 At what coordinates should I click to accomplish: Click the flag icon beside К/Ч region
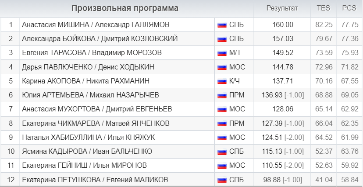click(221, 81)
